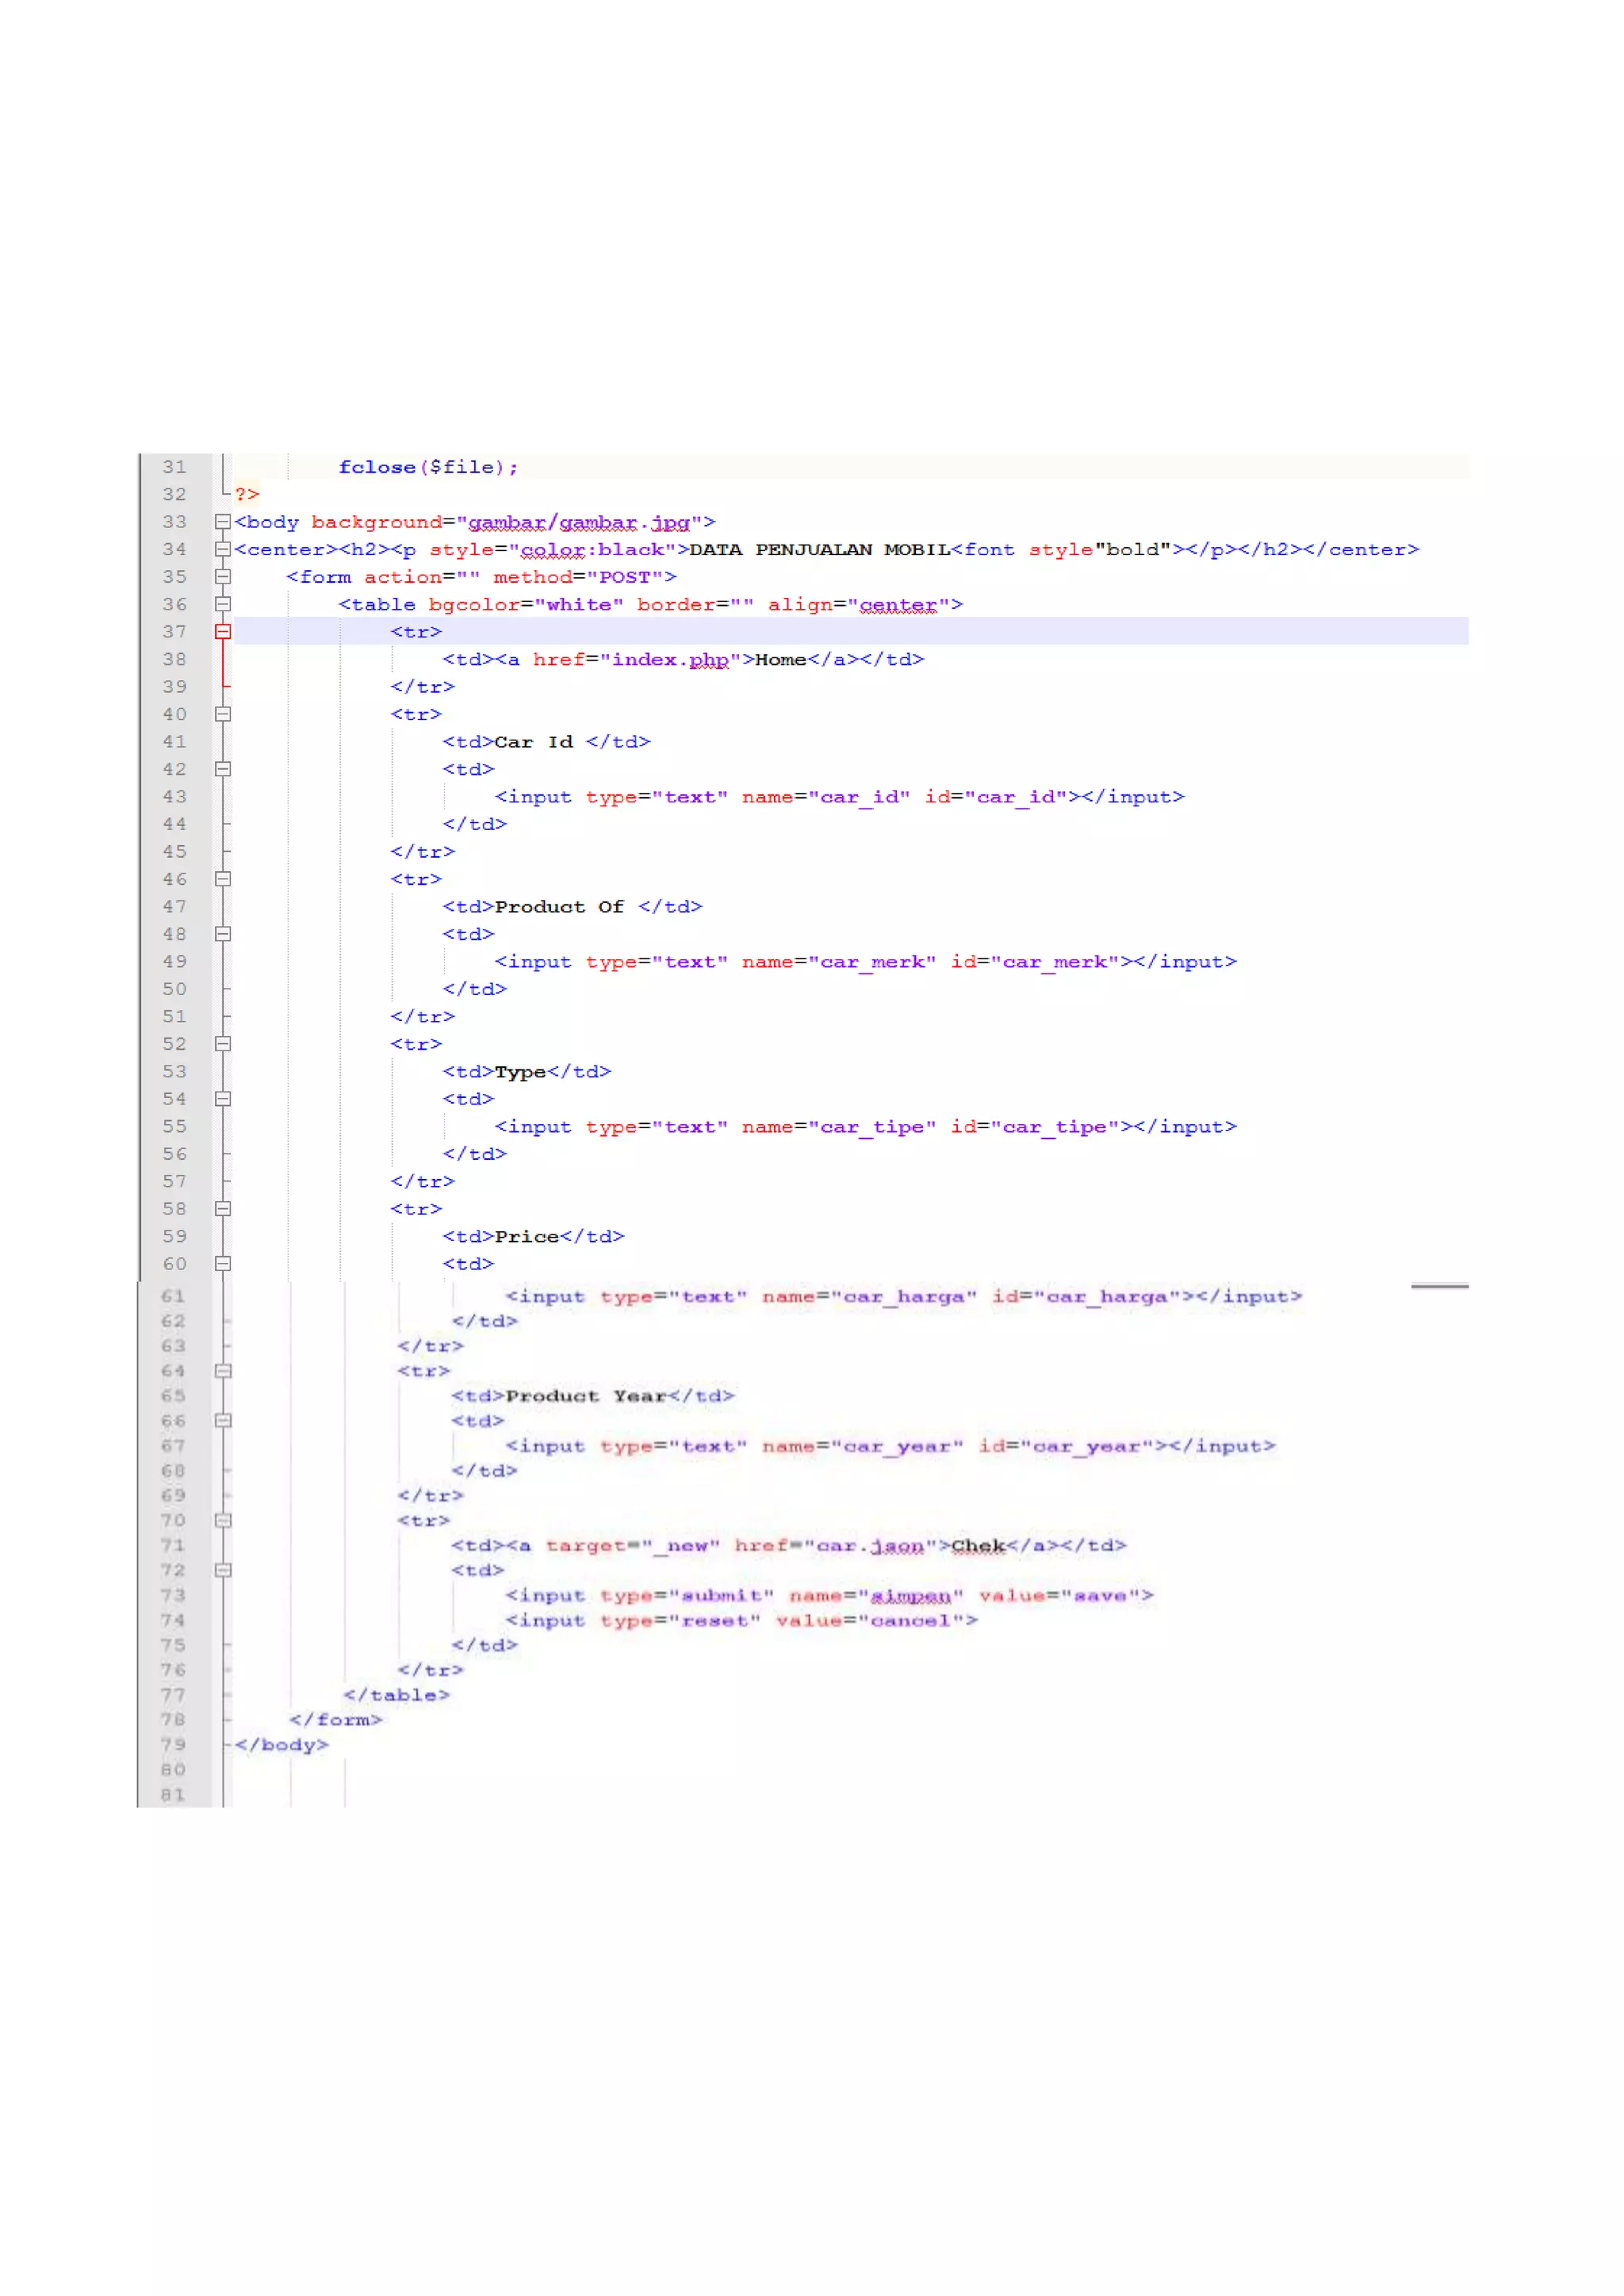Screen dimensions: 1624x2296
Task: Collapse the td fold at line 60
Action: point(223,1264)
